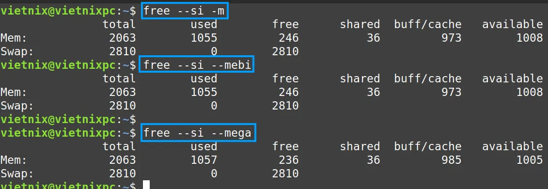This screenshot has height=189, width=548.
Task: Click the highlighted 'free --si --mega' command
Action: [x=198, y=133]
